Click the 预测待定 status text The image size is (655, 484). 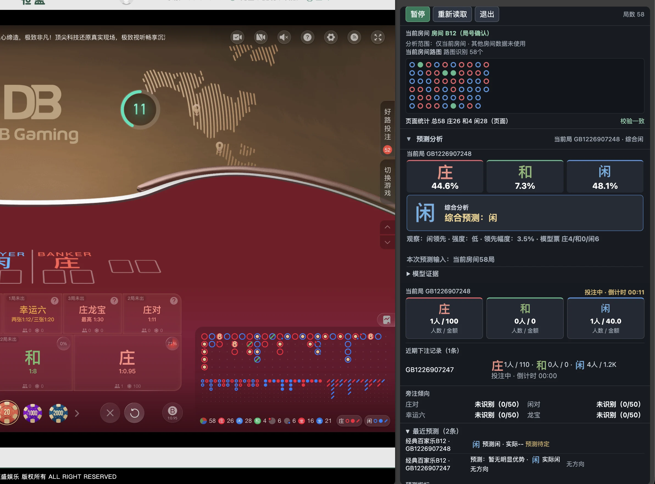pos(537,444)
